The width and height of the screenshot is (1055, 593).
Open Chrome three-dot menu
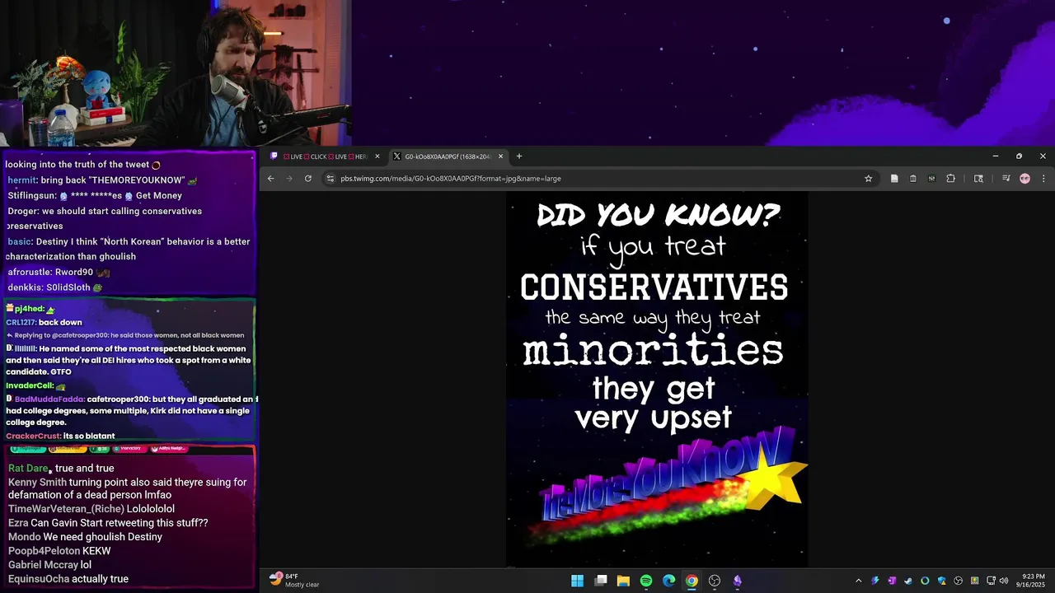coord(1043,179)
